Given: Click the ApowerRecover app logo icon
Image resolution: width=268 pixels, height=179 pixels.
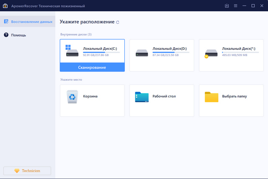Looking at the screenshot, I should (5, 6).
